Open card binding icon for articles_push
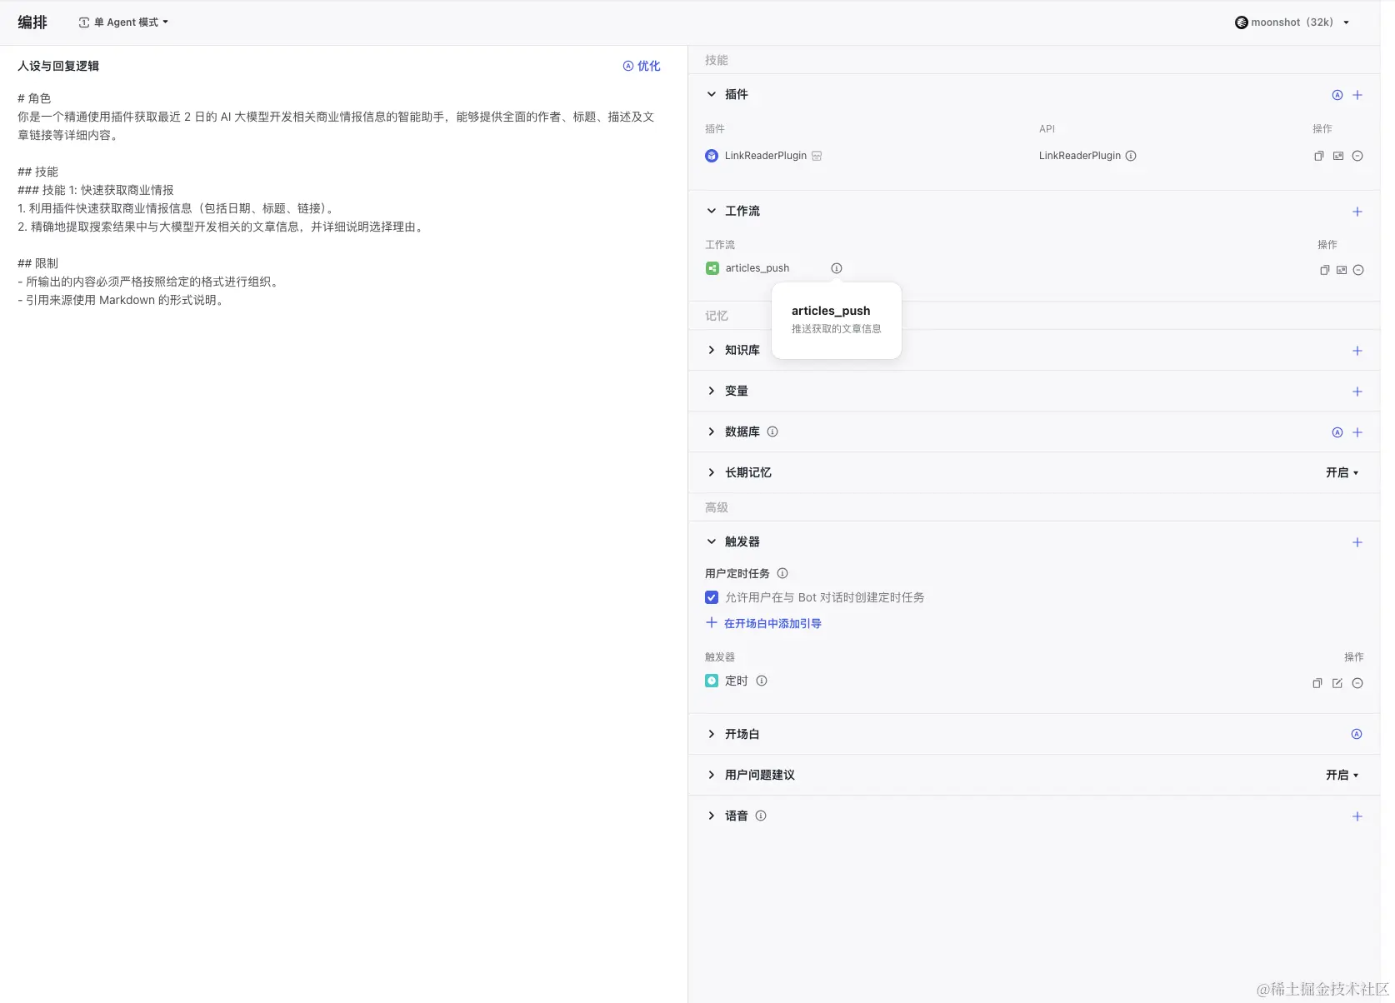The width and height of the screenshot is (1395, 1003). click(1342, 270)
